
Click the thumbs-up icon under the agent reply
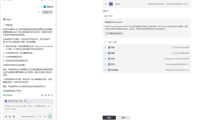42,95
